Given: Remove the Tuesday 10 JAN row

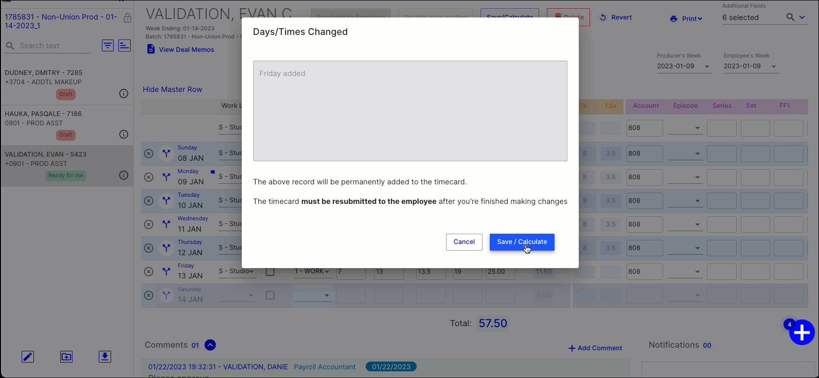Looking at the screenshot, I should (149, 201).
